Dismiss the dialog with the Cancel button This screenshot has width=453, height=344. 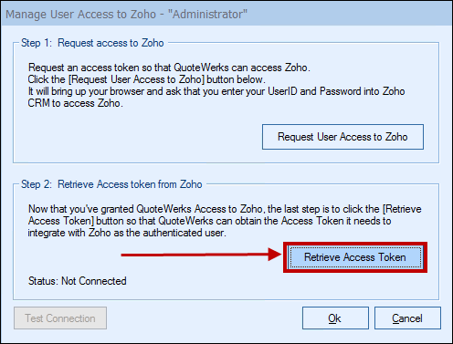click(407, 318)
